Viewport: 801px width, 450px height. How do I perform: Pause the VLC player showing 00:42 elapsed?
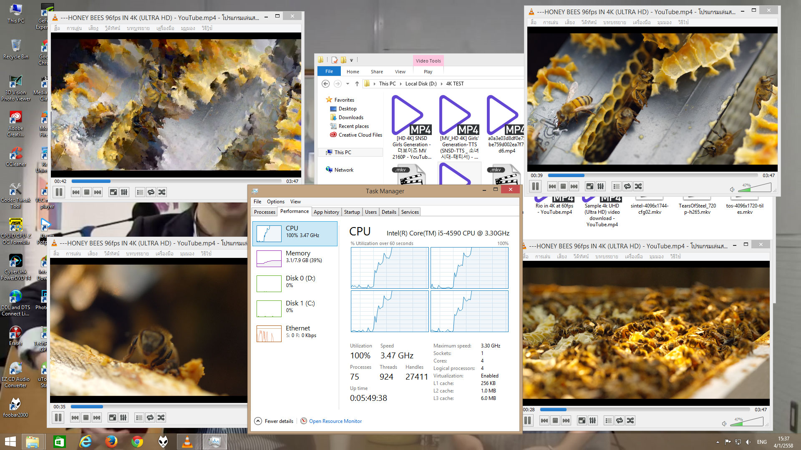[59, 192]
